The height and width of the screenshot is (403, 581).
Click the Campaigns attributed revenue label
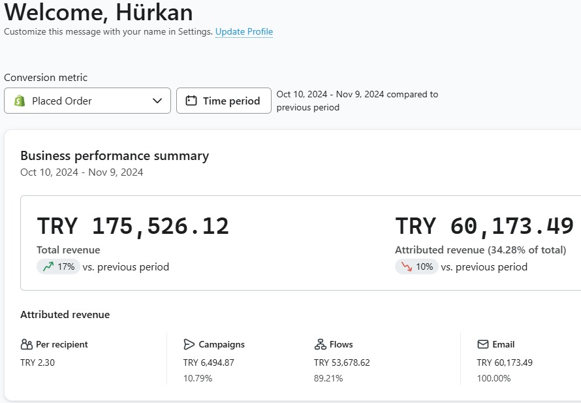[x=221, y=344]
